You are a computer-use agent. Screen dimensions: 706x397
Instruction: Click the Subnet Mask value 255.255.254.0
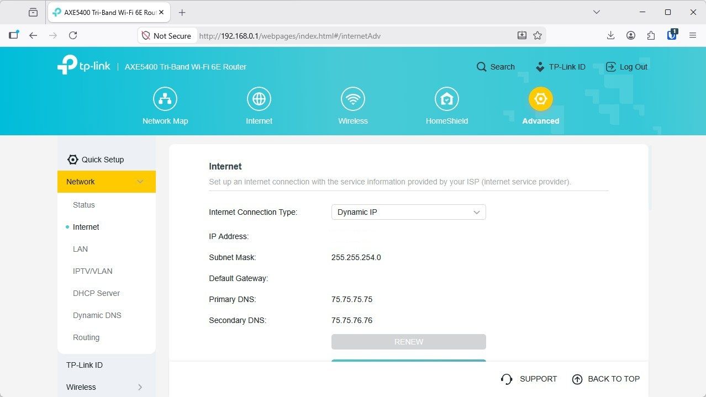pyautogui.click(x=356, y=257)
